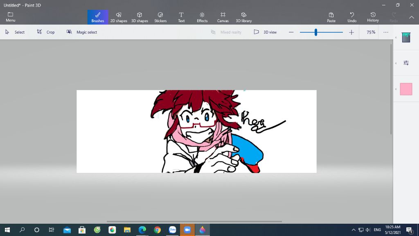Click Paint 3D taskbar icon
This screenshot has height=236, width=419.
pyautogui.click(x=202, y=230)
